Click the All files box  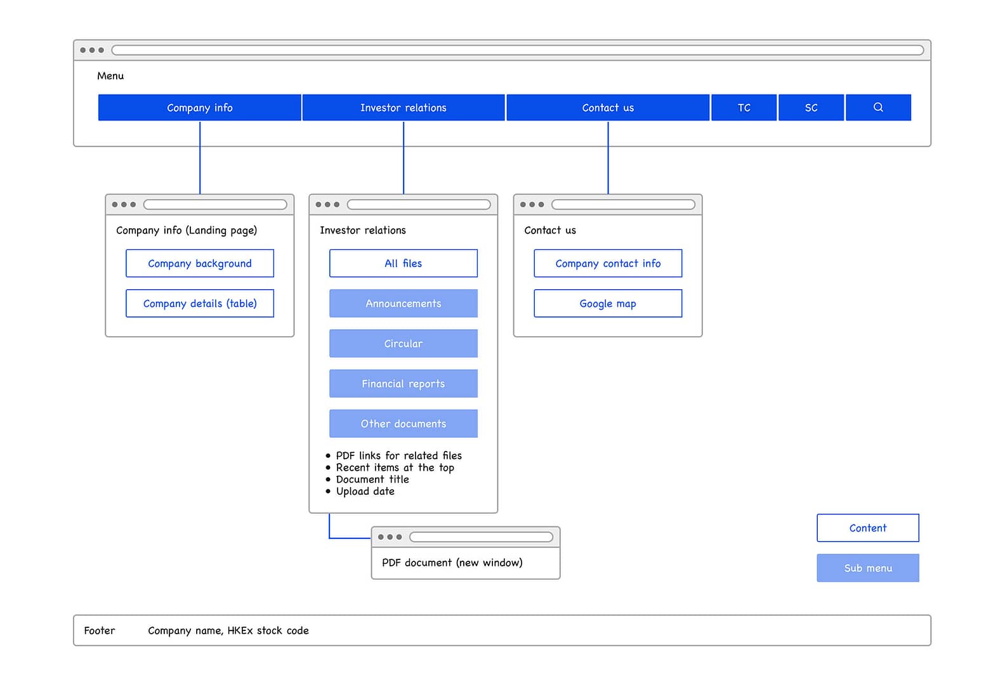[x=403, y=263]
